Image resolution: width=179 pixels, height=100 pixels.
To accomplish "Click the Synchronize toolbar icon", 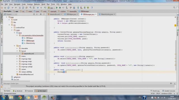I will pyautogui.click(x=8, y=8).
